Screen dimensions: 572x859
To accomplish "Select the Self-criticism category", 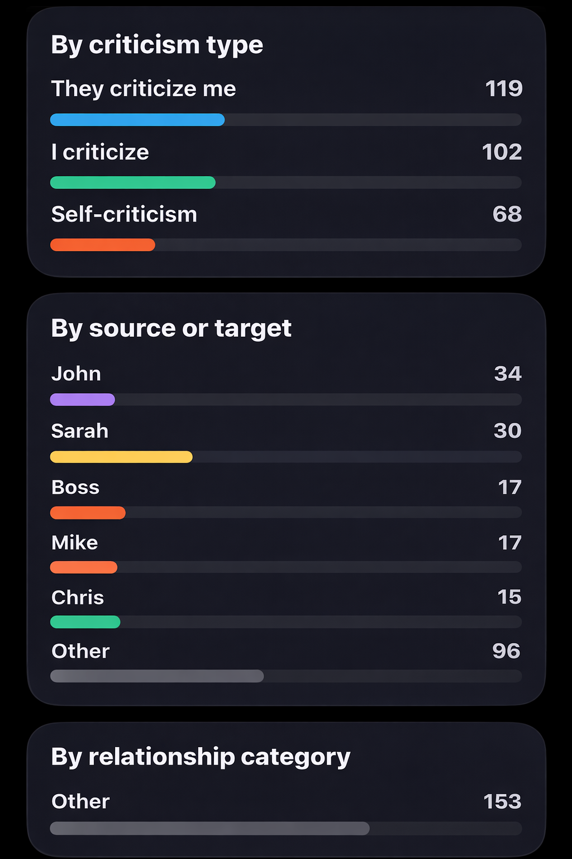I will (124, 214).
